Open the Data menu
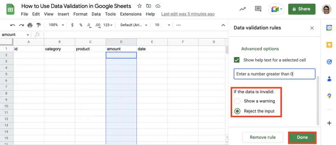This screenshot has height=145, width=336. click(x=96, y=14)
